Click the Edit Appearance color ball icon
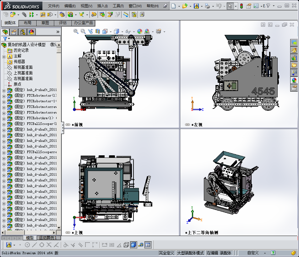 pos(139,31)
